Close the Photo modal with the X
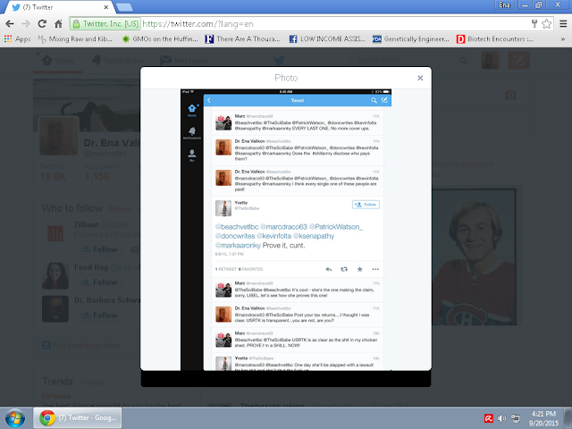Viewport: 572px width, 429px height. click(x=420, y=78)
